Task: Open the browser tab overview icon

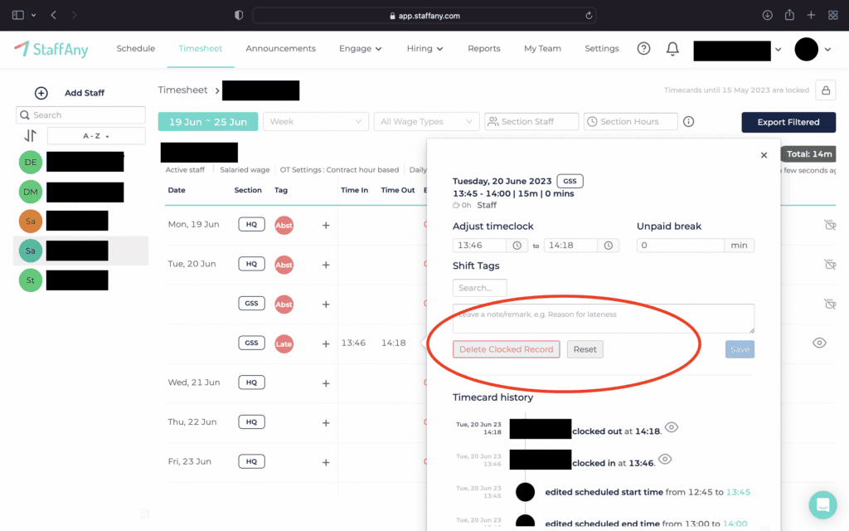Action: [832, 15]
